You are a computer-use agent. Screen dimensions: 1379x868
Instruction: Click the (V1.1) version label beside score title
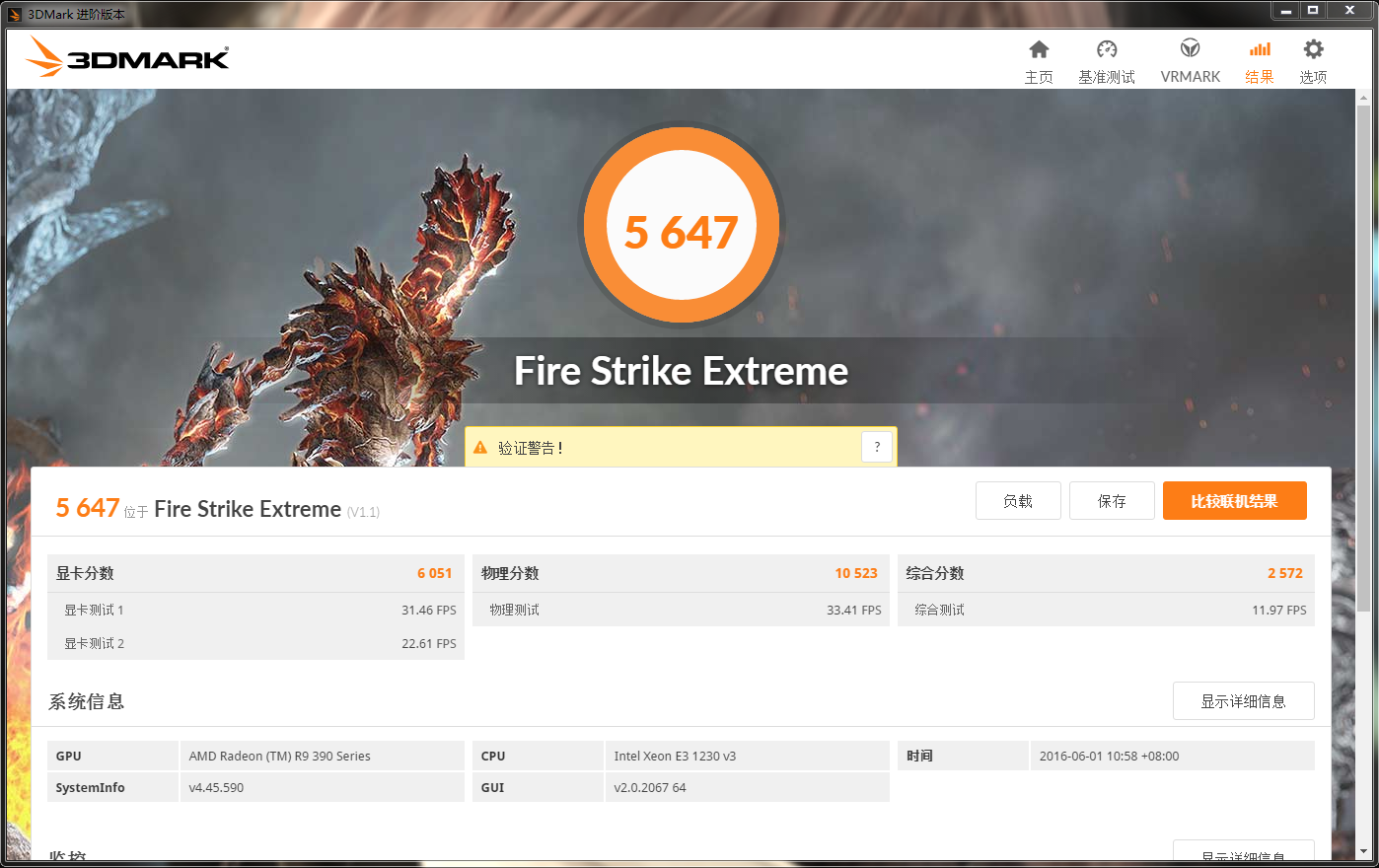point(363,512)
